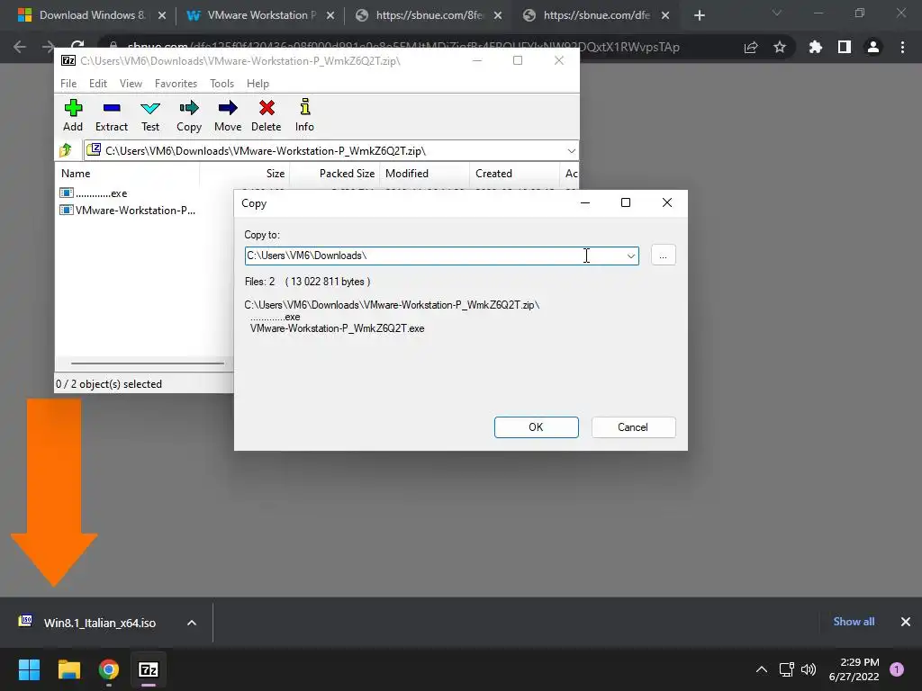Click the 7-Zip horizontal scrollbar

[x=147, y=363]
